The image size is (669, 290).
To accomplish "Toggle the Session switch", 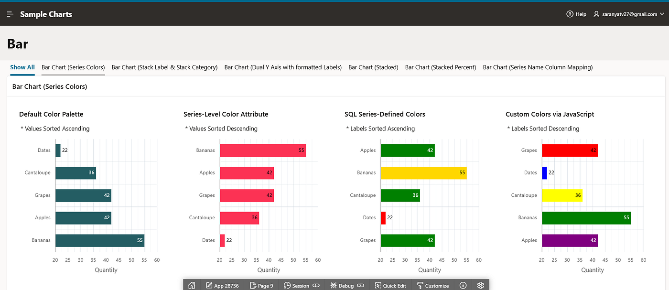I will pos(316,286).
